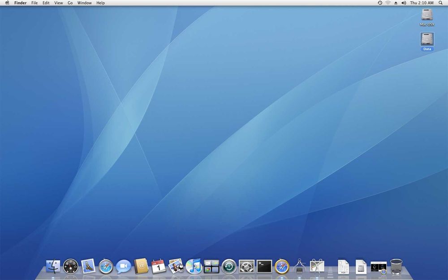Launch iCal calendar icon in Dock
This screenshot has height=280, width=448.
[159, 266]
